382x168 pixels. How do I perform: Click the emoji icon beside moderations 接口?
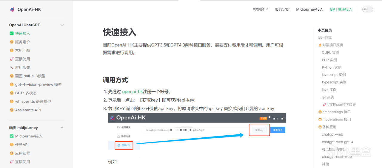(x=320, y=120)
